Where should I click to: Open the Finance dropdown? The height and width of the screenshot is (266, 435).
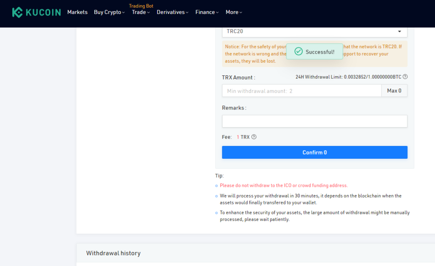coord(207,12)
